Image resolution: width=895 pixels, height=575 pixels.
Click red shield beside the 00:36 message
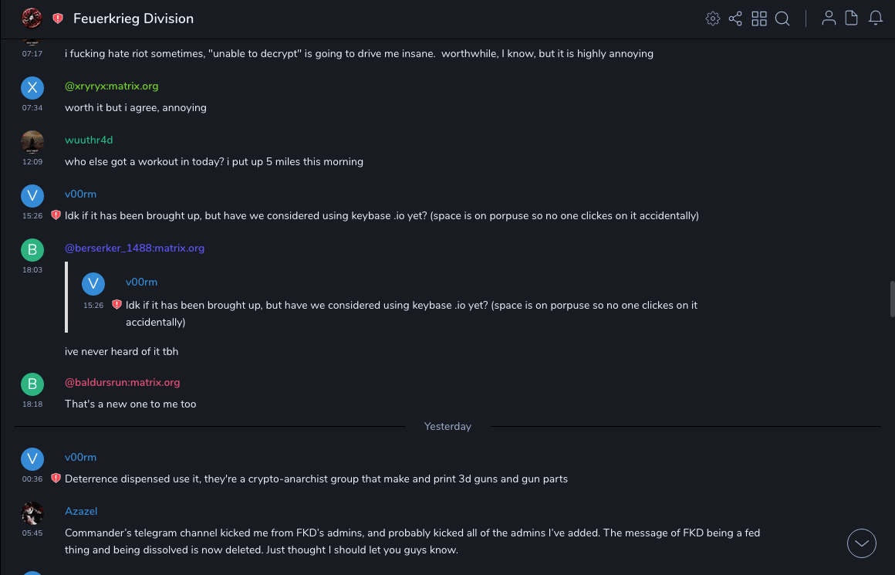pyautogui.click(x=56, y=479)
